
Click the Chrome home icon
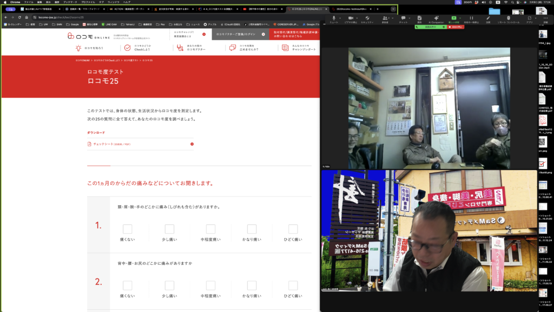pyautogui.click(x=27, y=17)
